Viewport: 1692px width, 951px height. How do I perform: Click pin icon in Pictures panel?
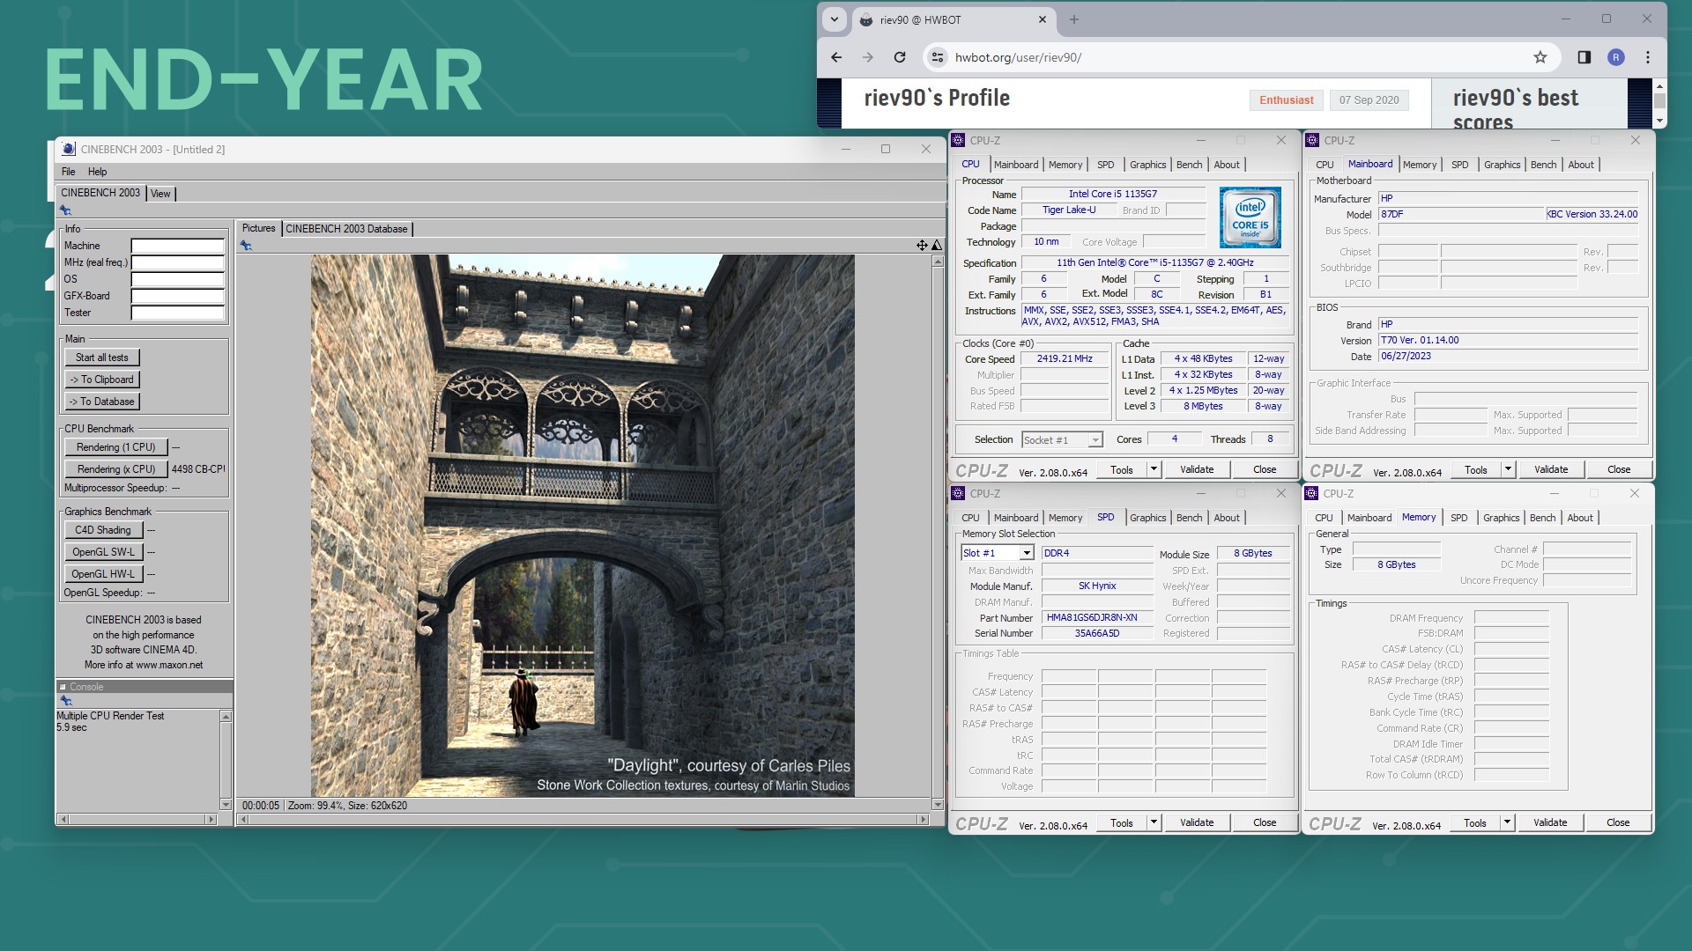[x=246, y=246]
